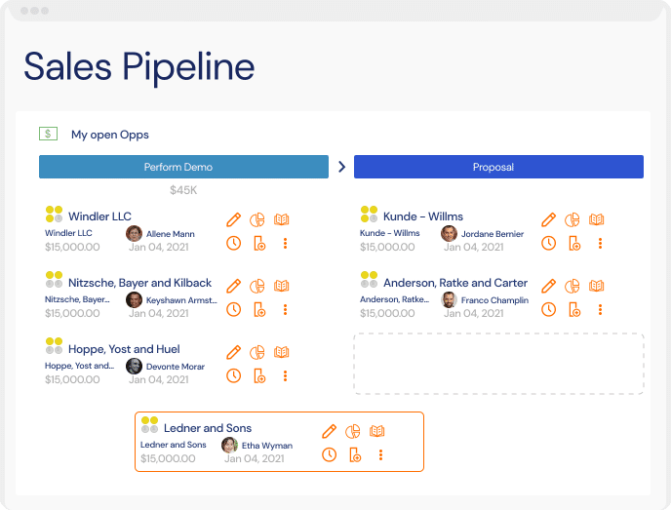This screenshot has height=510, width=671.
Task: Open three-dot menu for Kunde - Willms
Action: (x=600, y=243)
